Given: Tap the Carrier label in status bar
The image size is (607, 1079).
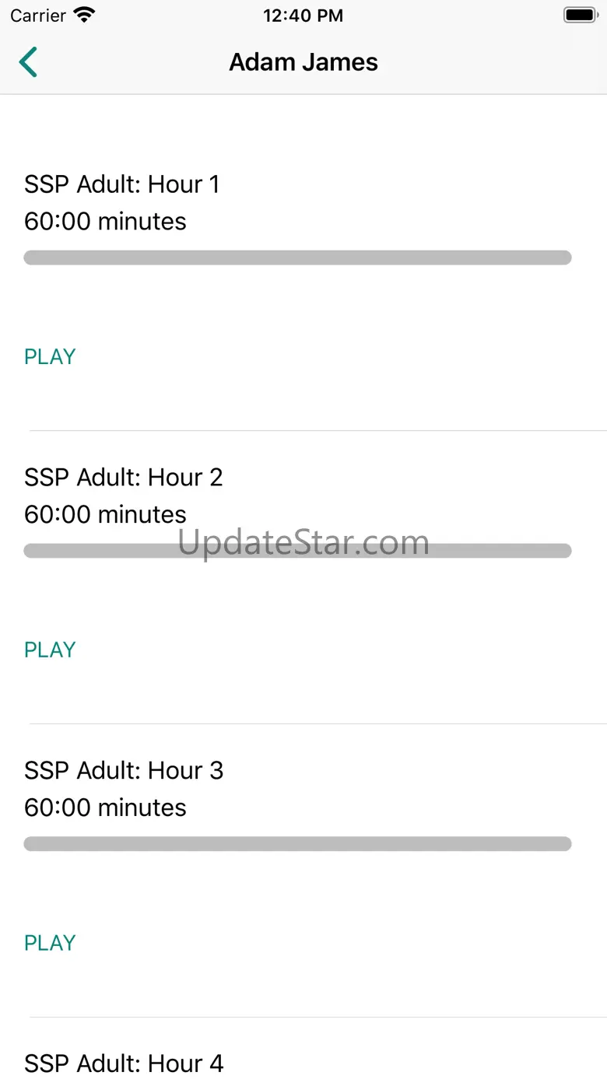Looking at the screenshot, I should coord(38,16).
